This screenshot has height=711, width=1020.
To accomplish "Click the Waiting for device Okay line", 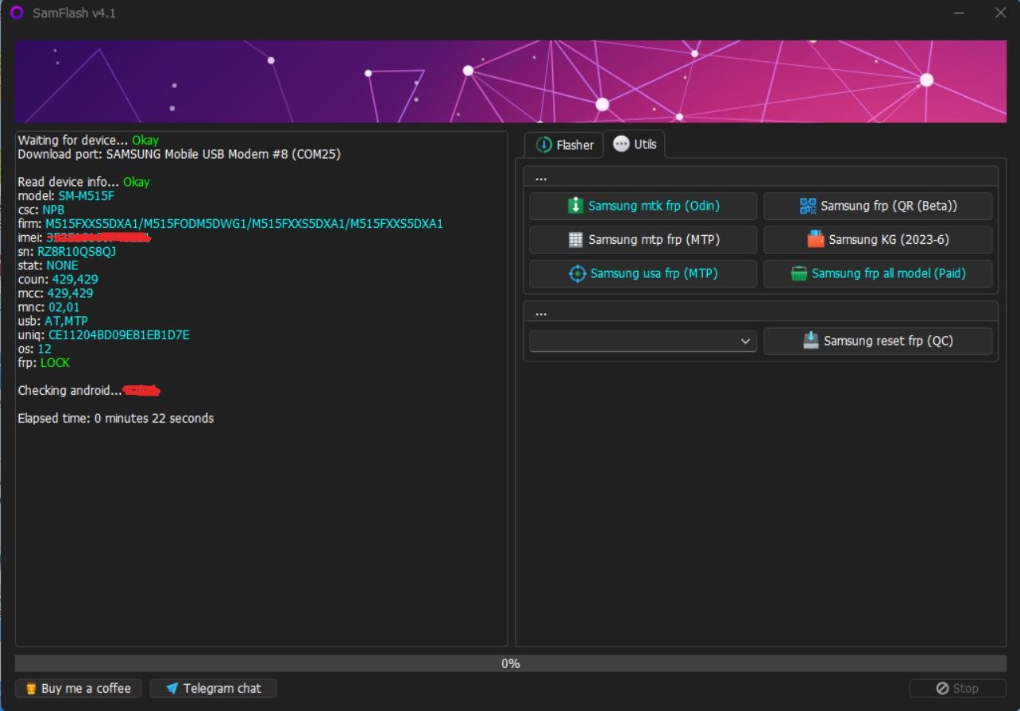I will [x=88, y=141].
